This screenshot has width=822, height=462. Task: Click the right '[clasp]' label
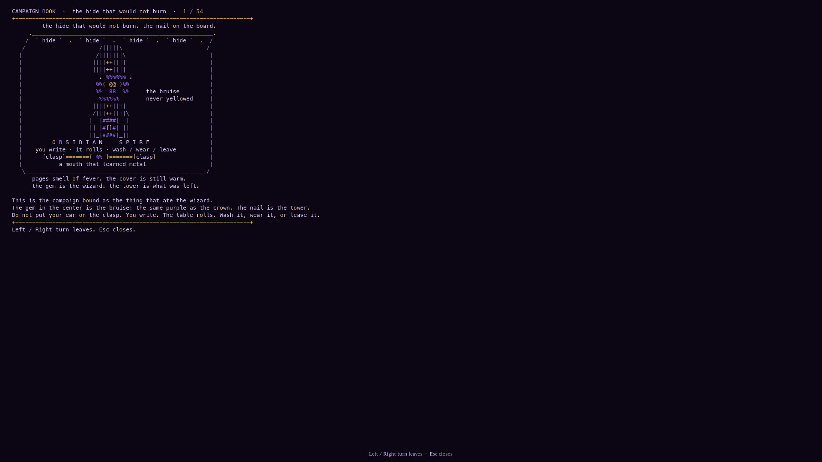tap(144, 157)
